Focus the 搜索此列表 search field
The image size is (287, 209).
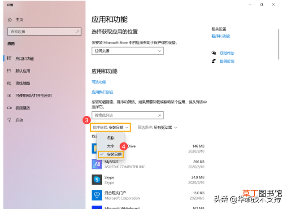pos(127,115)
